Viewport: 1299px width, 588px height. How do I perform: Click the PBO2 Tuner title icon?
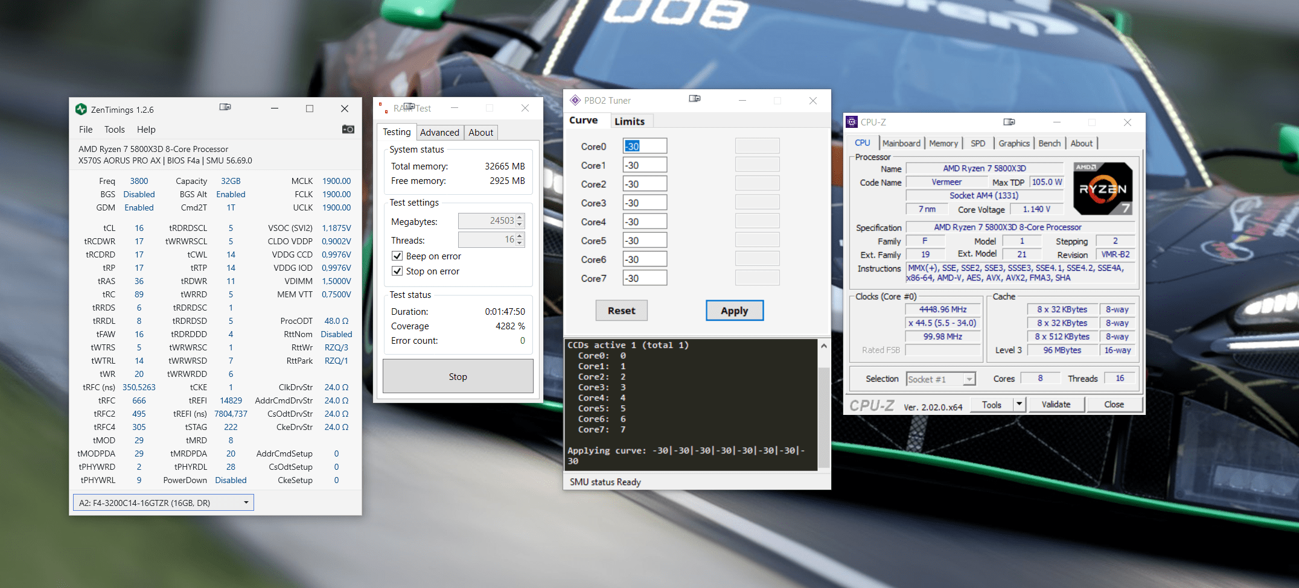[575, 100]
